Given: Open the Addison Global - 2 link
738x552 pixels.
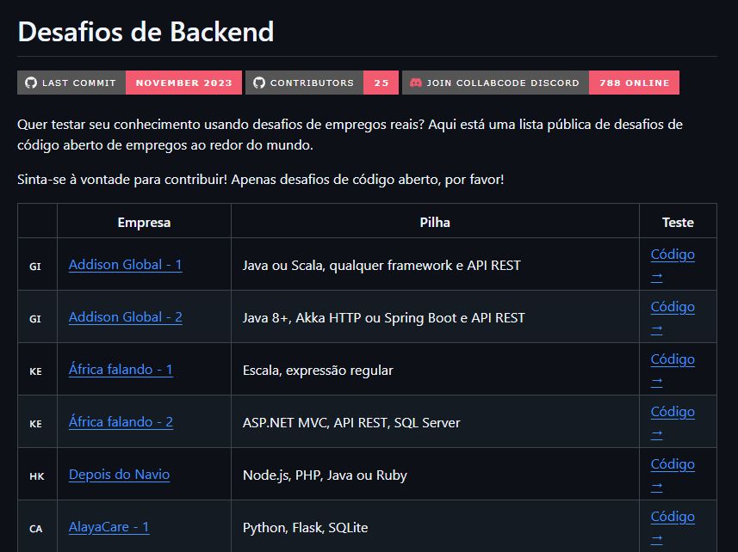Looking at the screenshot, I should click(x=125, y=317).
